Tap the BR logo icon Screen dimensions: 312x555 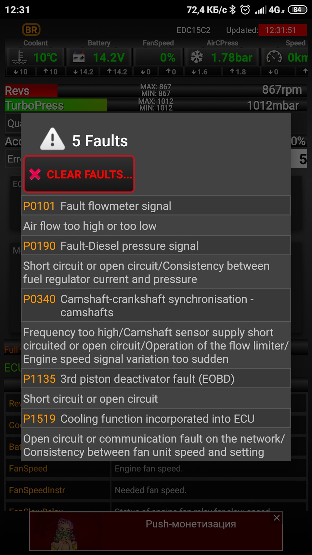click(31, 30)
